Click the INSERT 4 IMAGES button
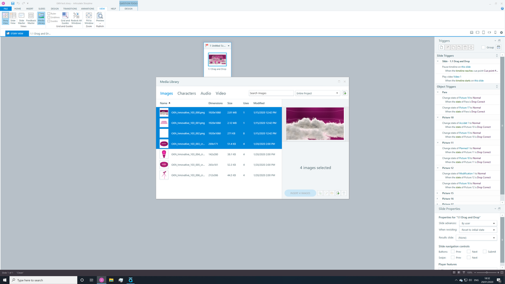This screenshot has width=505, height=284. tap(300, 193)
